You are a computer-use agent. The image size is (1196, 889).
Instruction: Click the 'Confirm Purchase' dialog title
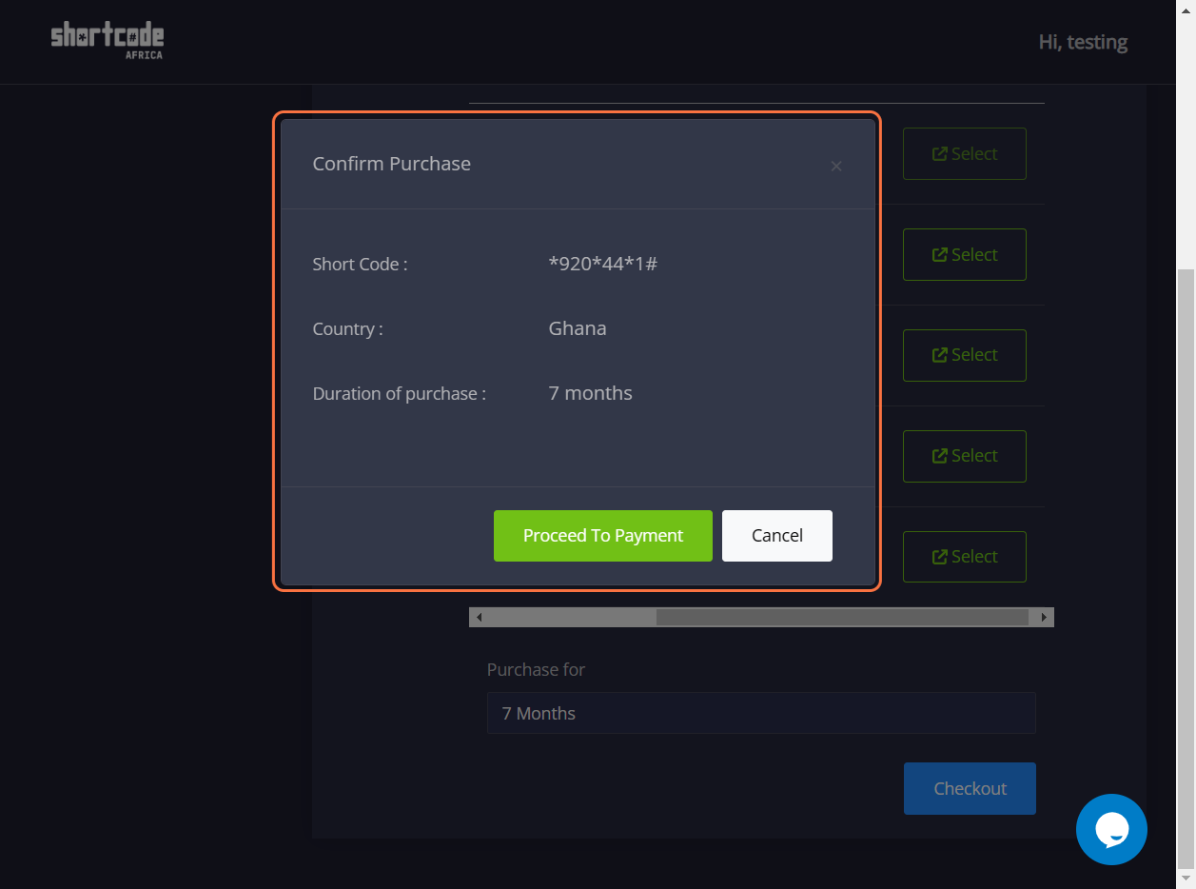(x=392, y=164)
